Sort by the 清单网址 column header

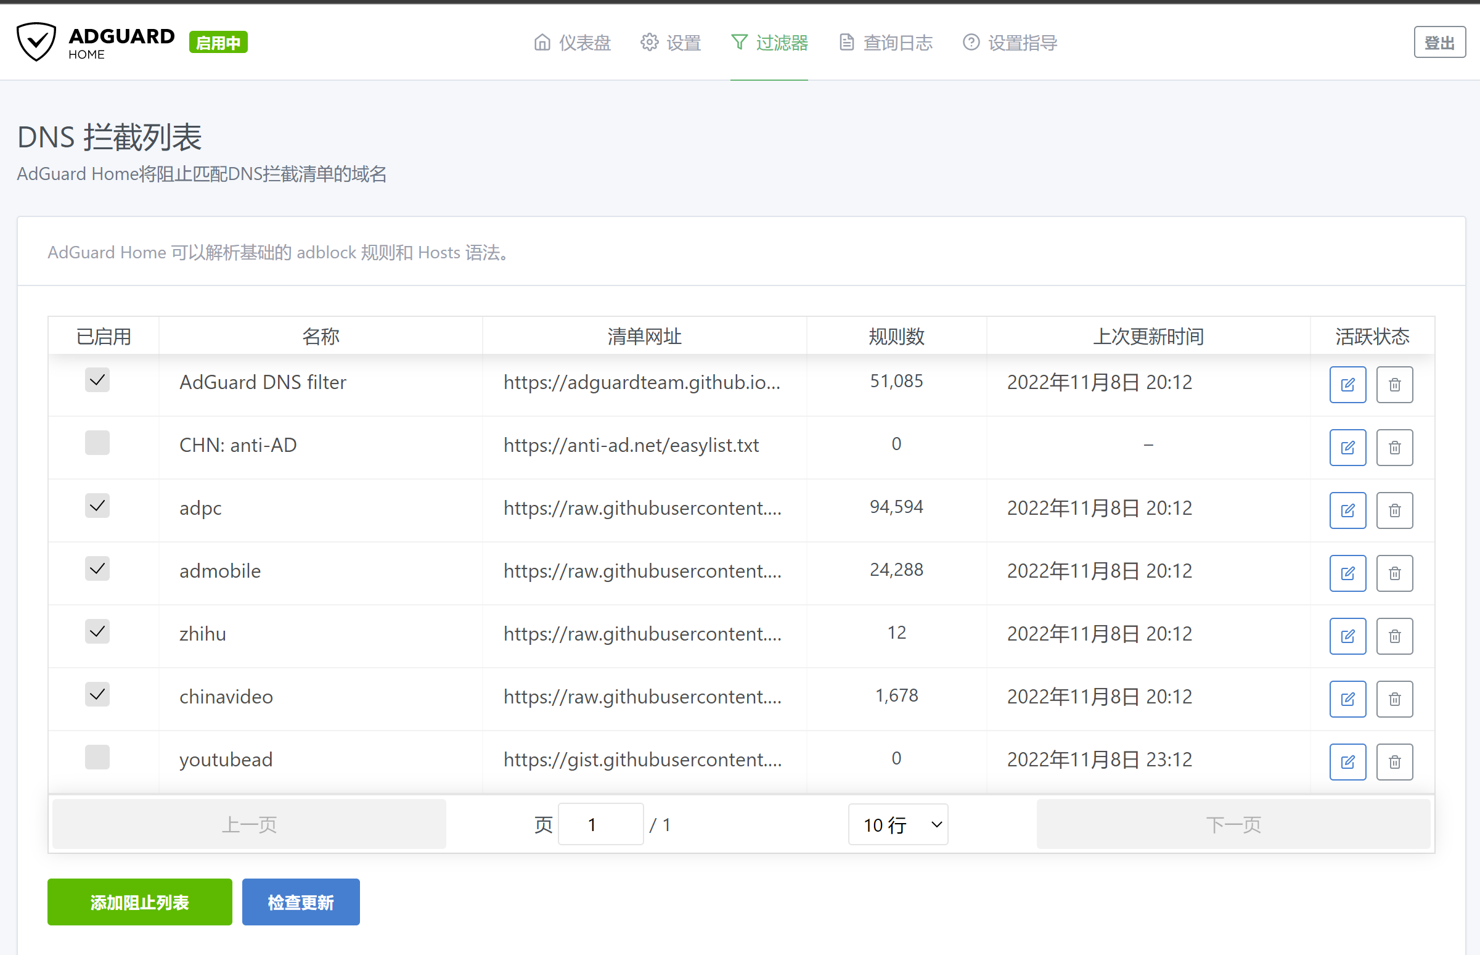tap(644, 336)
